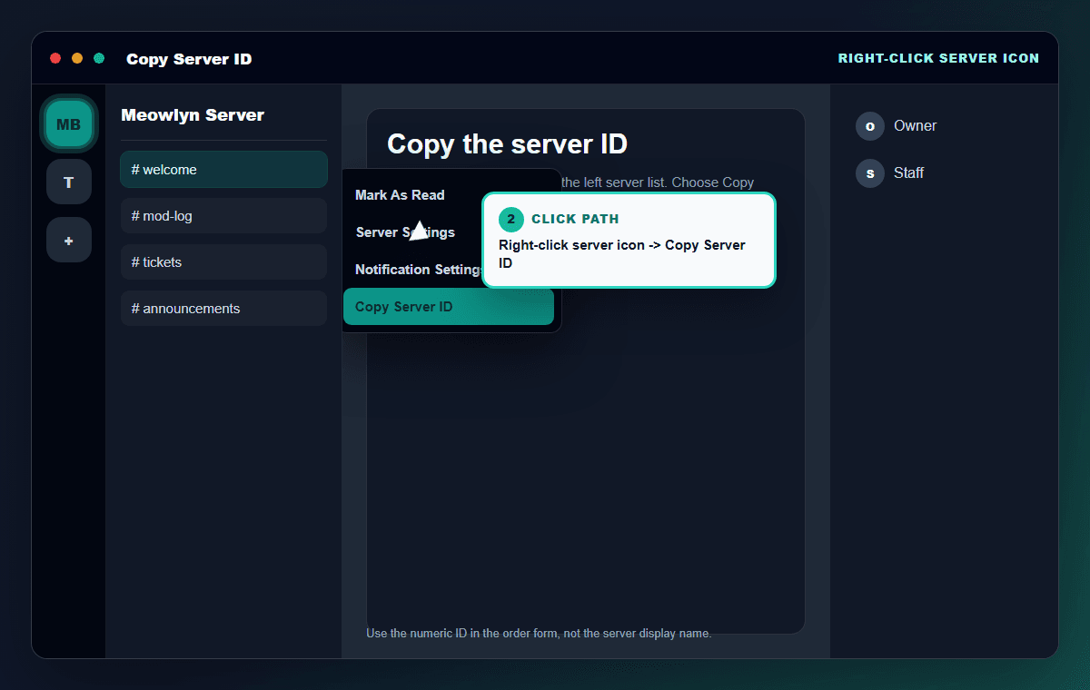The width and height of the screenshot is (1090, 690).
Task: Click the 'Copy the server ID' heading
Action: [x=507, y=143]
